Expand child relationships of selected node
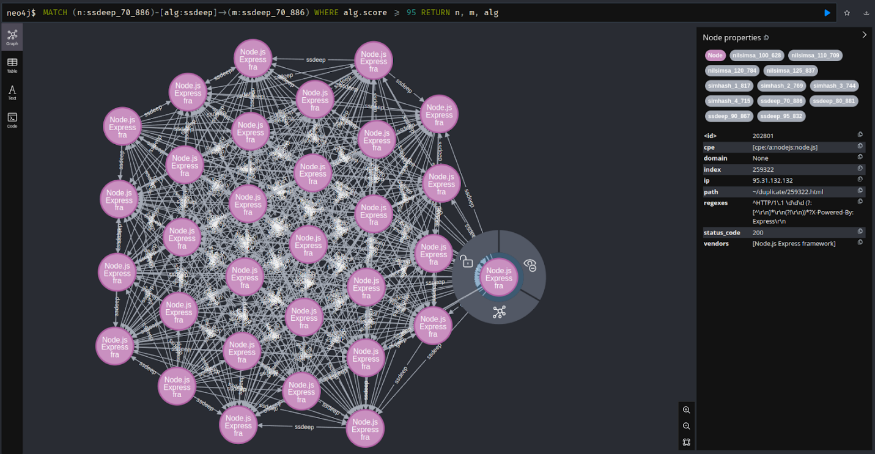This screenshot has width=875, height=454. tap(499, 312)
